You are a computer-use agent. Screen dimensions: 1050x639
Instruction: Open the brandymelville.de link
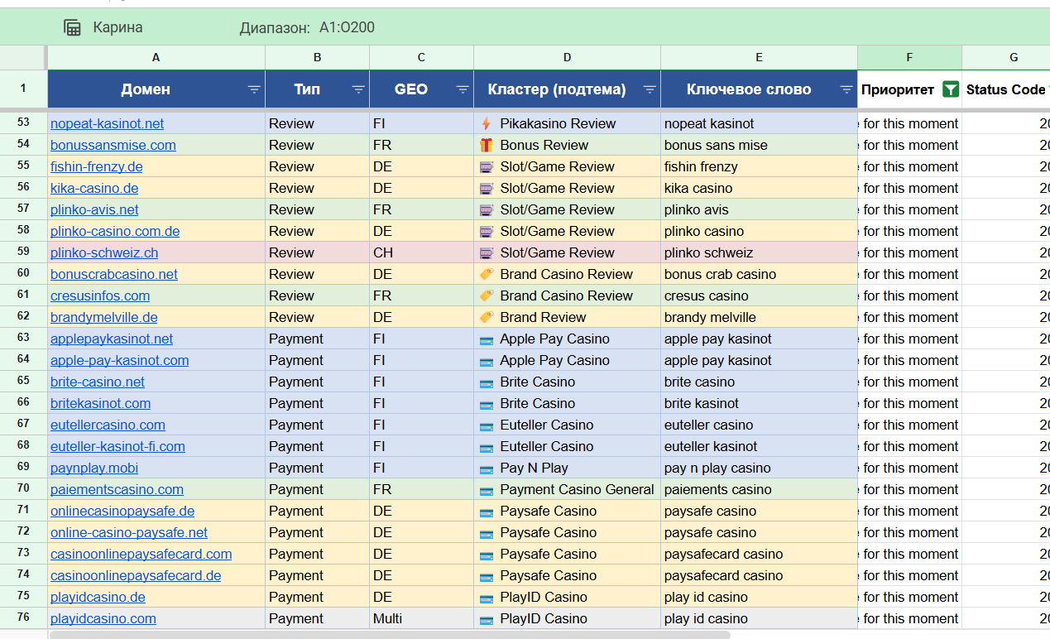(103, 317)
